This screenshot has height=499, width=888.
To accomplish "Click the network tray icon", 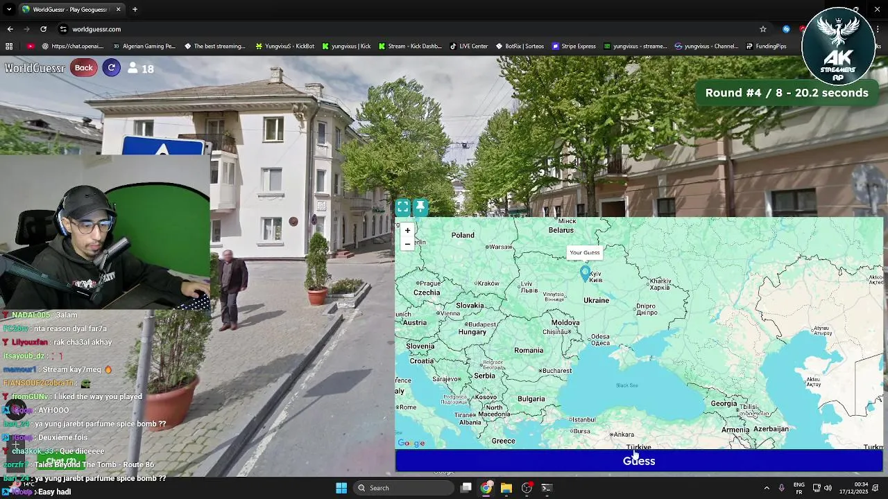I will click(817, 488).
